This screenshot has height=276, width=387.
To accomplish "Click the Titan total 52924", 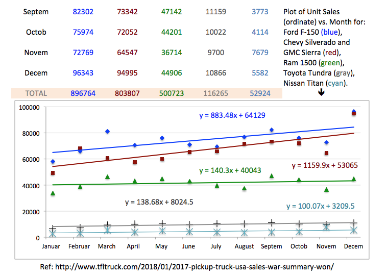I will point(260,93).
